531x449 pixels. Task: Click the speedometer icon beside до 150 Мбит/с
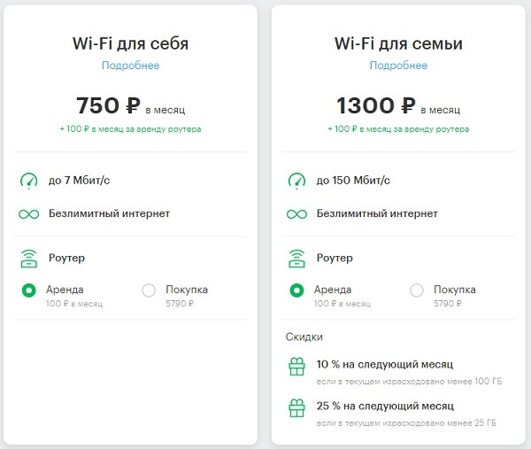point(296,181)
